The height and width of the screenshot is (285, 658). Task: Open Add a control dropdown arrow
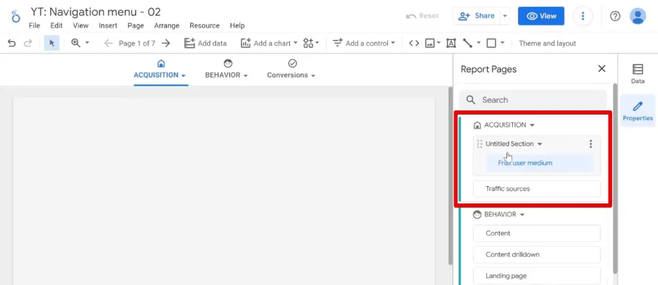coord(393,43)
